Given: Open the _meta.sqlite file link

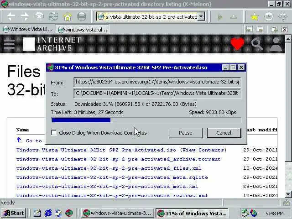Looking at the screenshot, I should (112, 177).
